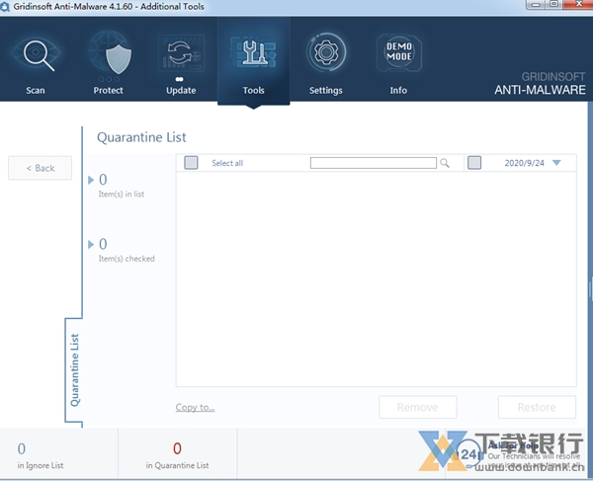Click the 2020/9/24 date text
Viewport: 593px width, 481px height.
click(524, 163)
